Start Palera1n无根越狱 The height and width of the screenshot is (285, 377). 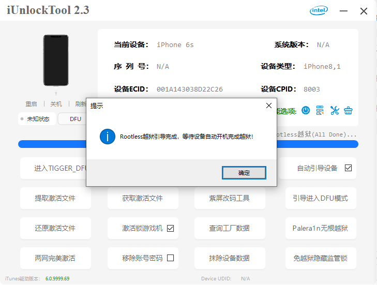coord(321,228)
